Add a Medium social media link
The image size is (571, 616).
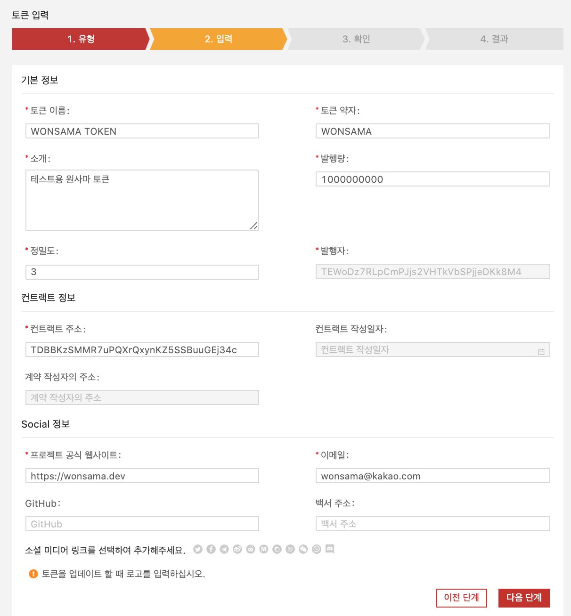tap(264, 549)
